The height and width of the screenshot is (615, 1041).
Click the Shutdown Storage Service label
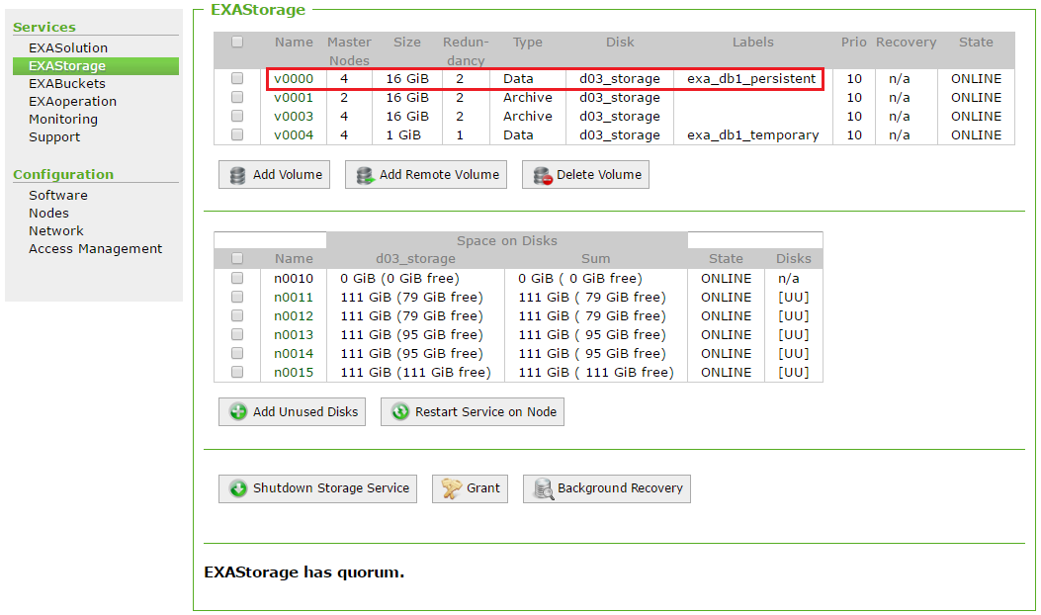click(330, 488)
